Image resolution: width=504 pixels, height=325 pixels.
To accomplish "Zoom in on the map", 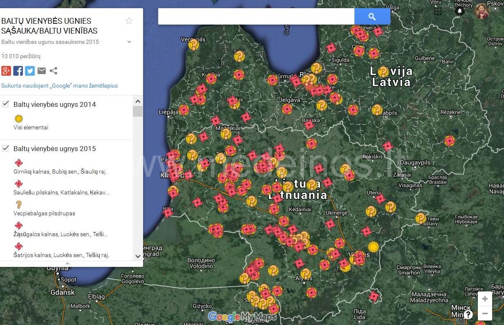I will (x=485, y=299).
